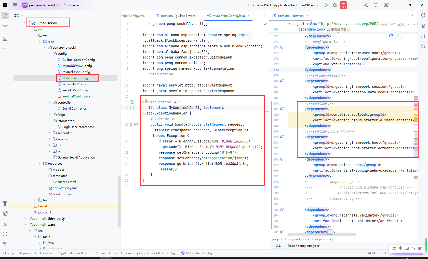
Task: Change CRLF line separator in status bar
Action: point(383,253)
